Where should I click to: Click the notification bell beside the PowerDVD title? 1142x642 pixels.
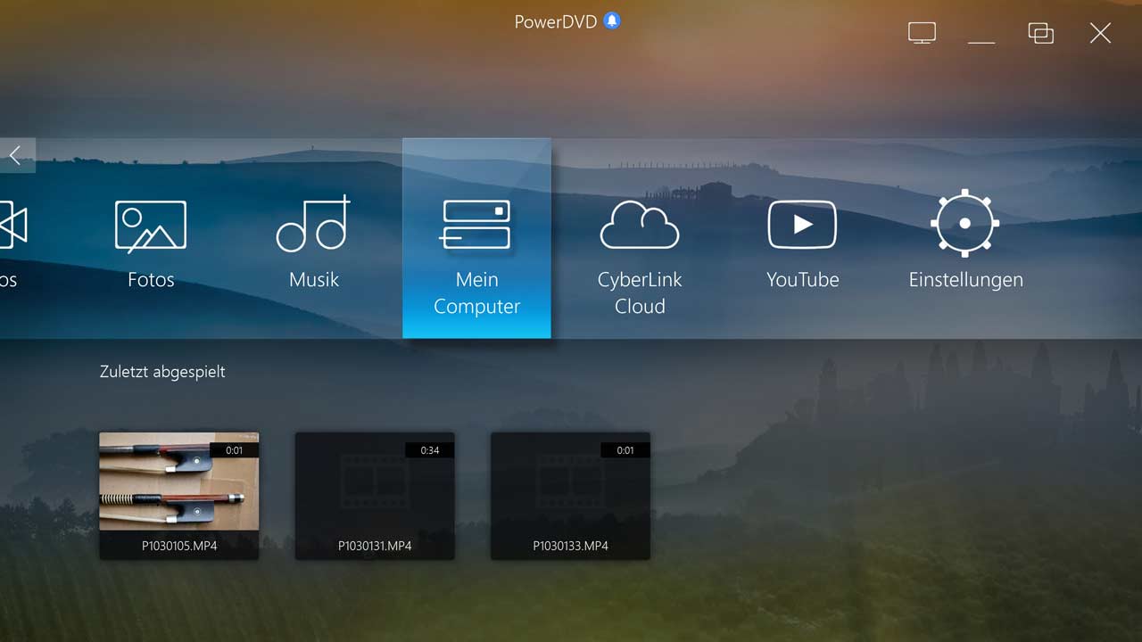tap(612, 21)
